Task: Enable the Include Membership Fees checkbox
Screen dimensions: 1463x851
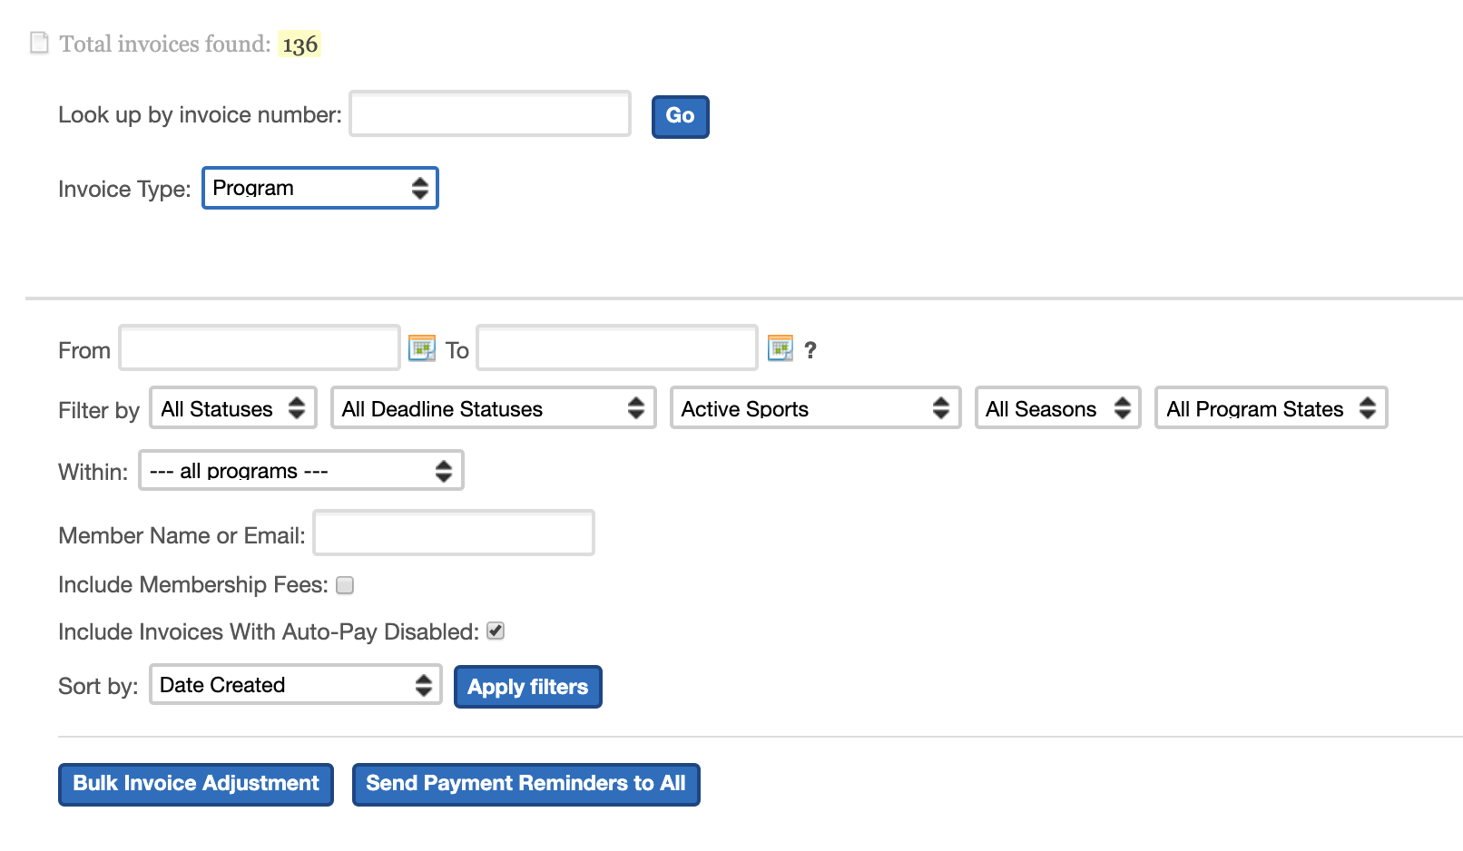Action: [344, 585]
